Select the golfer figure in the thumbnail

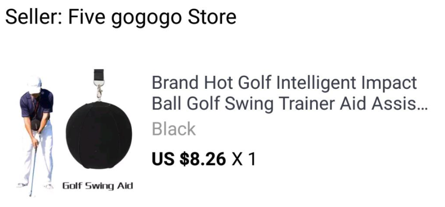[x=36, y=136]
